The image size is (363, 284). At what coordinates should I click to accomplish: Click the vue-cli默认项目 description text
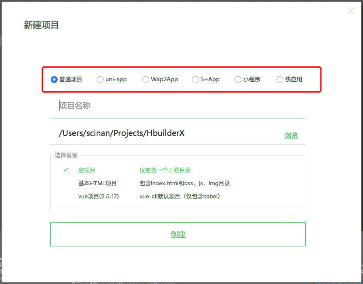tap(180, 196)
